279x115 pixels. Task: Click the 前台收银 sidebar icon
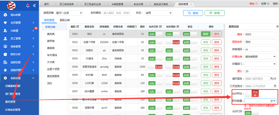pyautogui.click(x=5, y=15)
